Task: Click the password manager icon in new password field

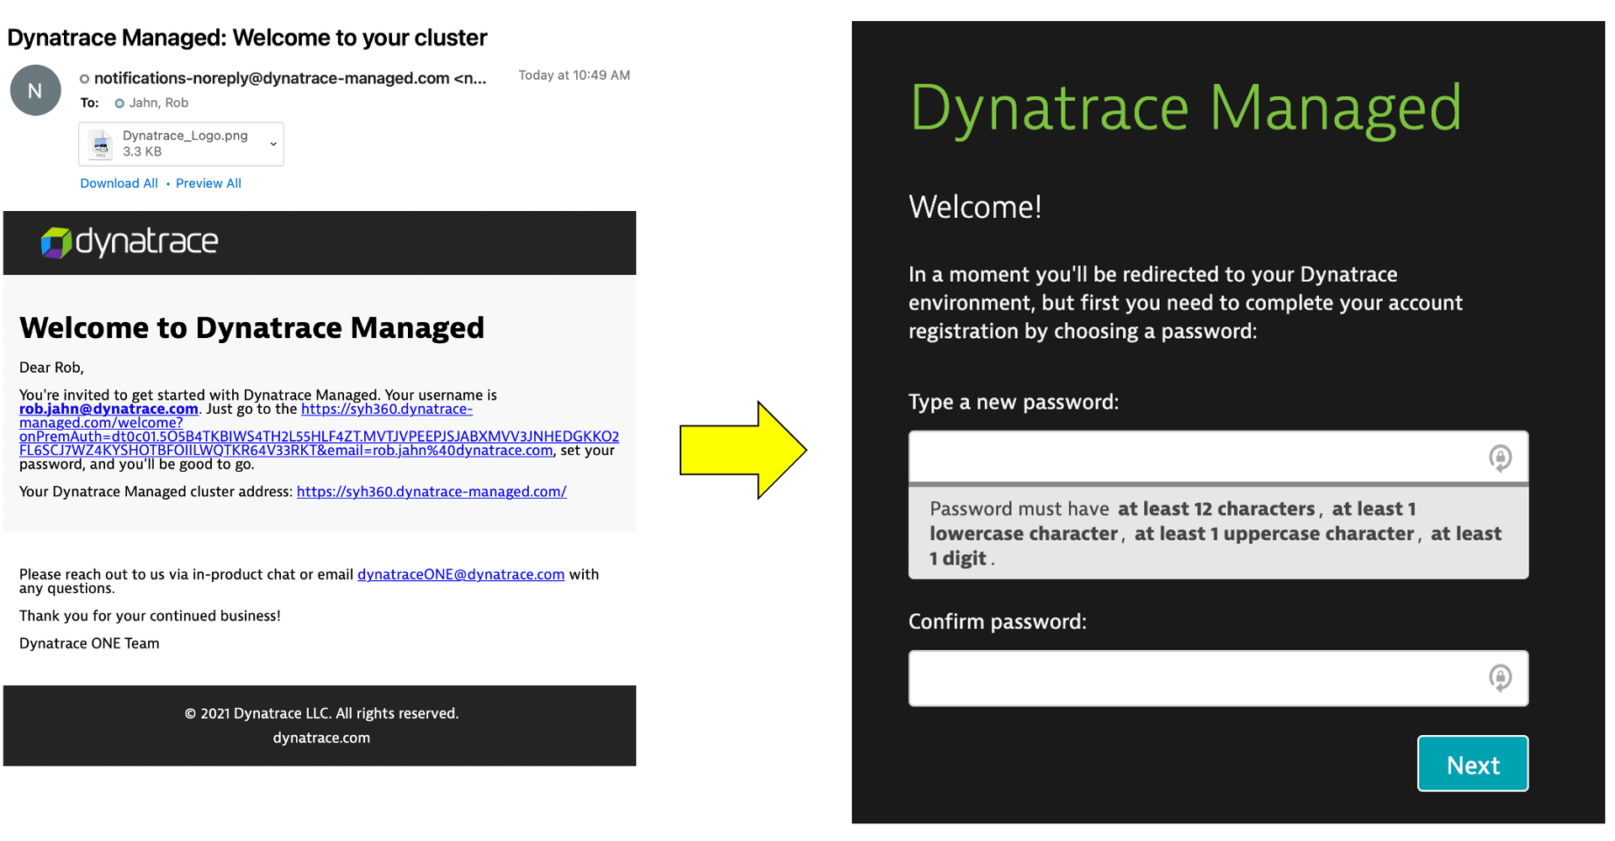Action: [1500, 458]
